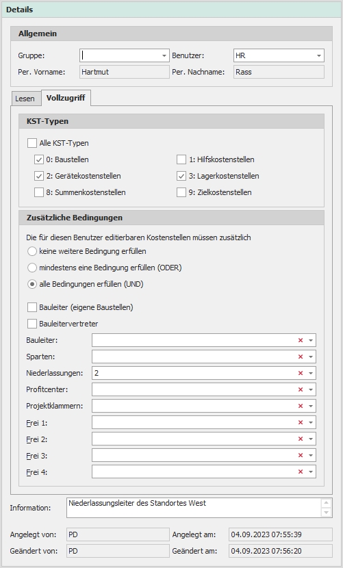
Task: Clear the Frei 2 field with red X
Action: pyautogui.click(x=301, y=439)
